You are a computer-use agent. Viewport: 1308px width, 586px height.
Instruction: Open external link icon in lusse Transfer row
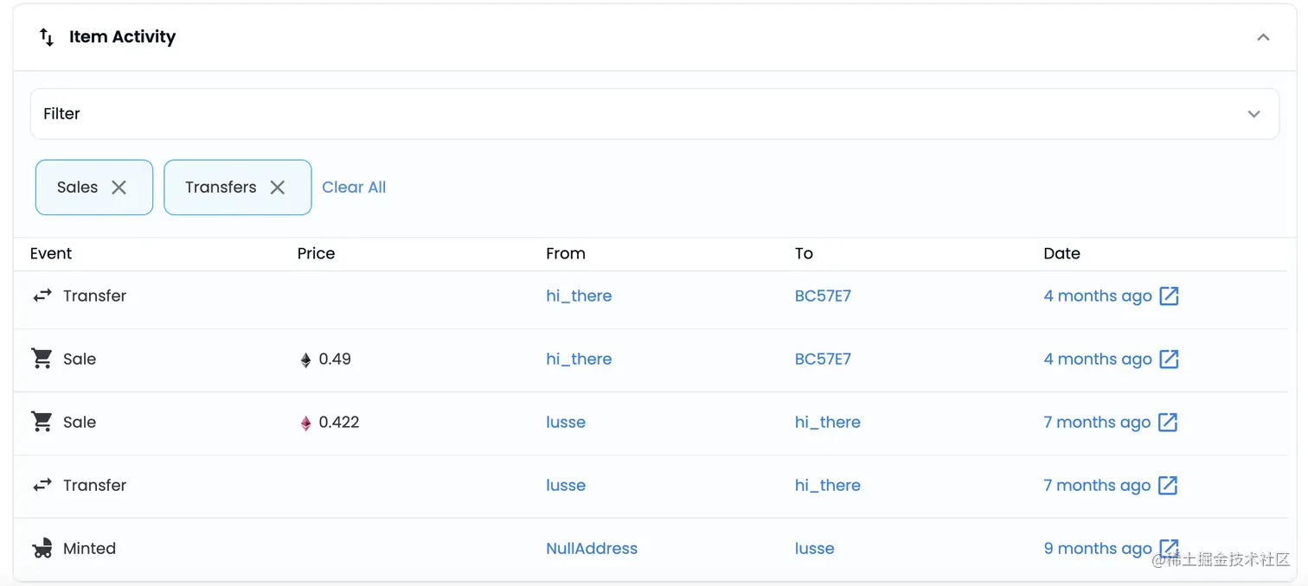coord(1168,485)
